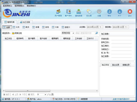Open the 从日期 start date dropdown
This screenshot has height=102, width=137.
[x=102, y=27]
